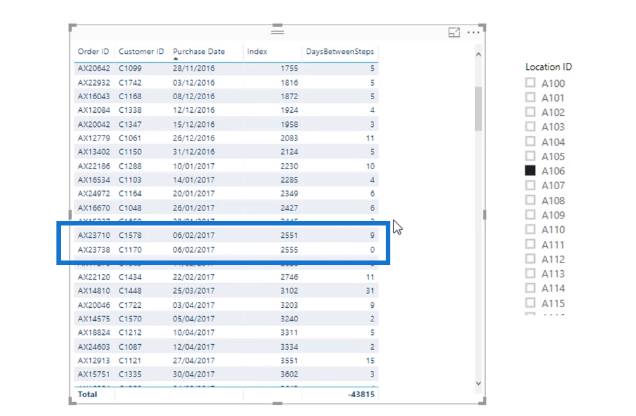Click the Total row label
The height and width of the screenshot is (416, 636).
click(88, 394)
